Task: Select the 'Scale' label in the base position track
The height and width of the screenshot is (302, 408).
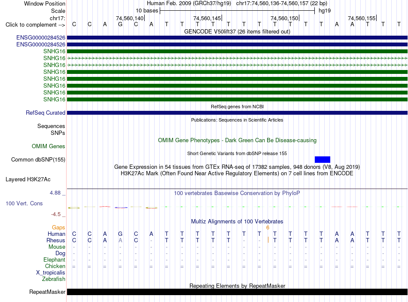Action: (58, 11)
